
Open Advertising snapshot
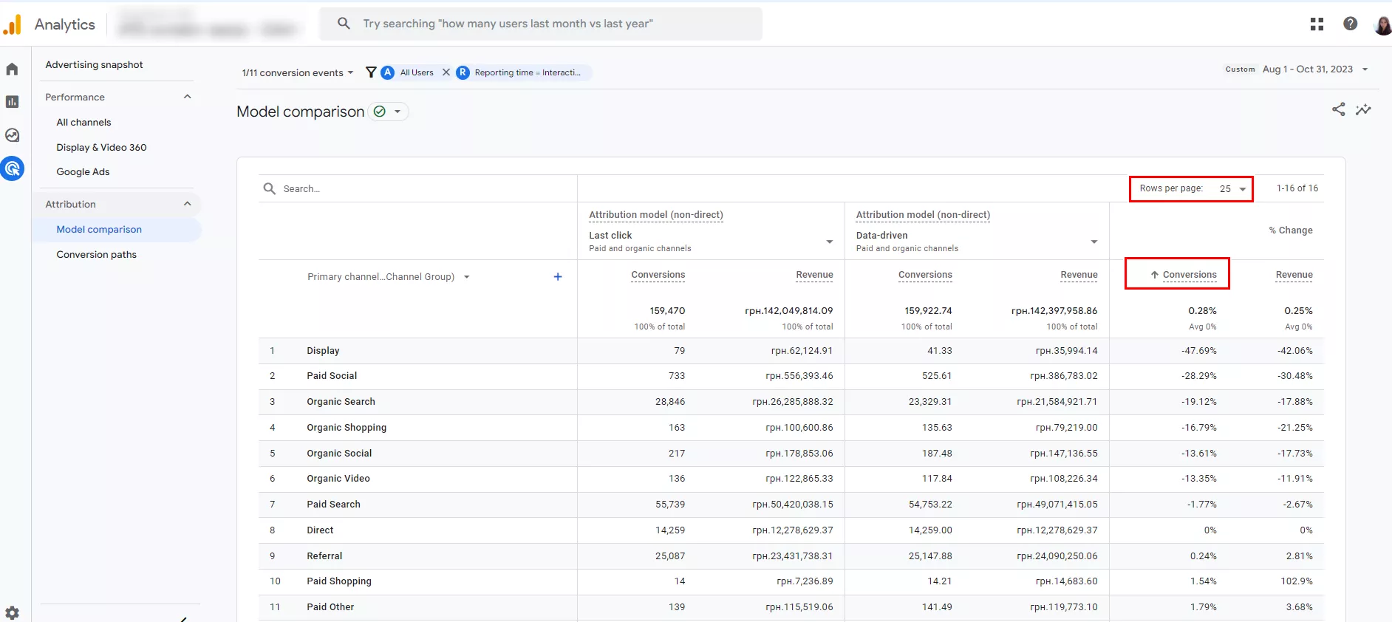94,65
